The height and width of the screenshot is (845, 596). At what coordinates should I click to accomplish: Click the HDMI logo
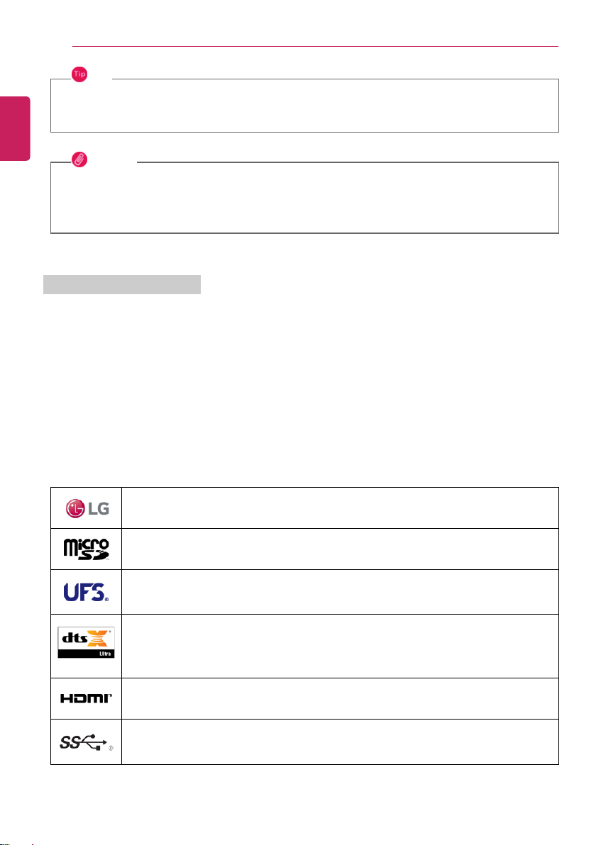(x=87, y=698)
